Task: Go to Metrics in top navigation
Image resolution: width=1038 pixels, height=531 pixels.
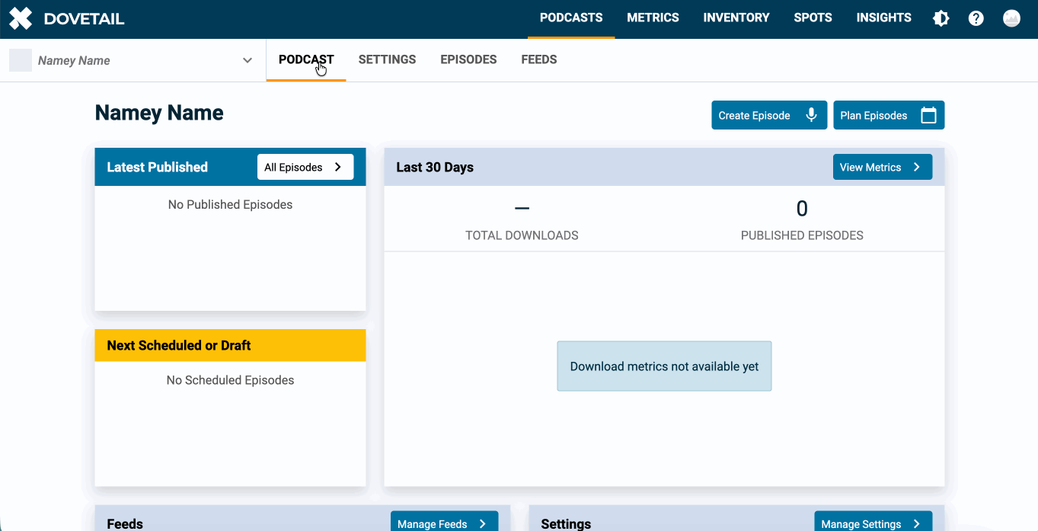Action: pos(653,18)
